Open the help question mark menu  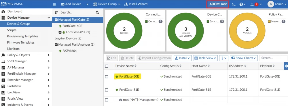tap(242, 4)
